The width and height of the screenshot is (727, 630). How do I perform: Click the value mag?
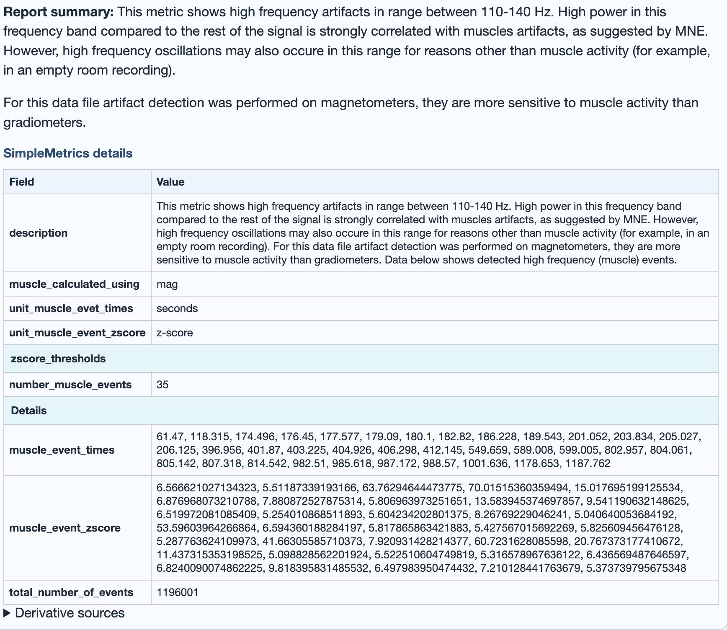point(167,284)
